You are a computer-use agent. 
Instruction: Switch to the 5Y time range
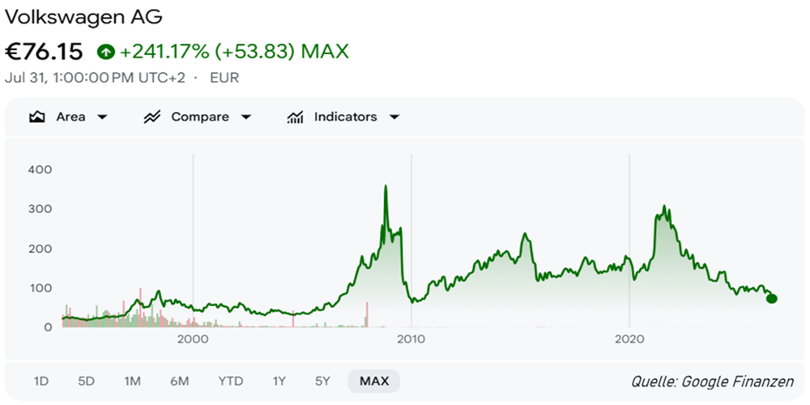tap(322, 382)
